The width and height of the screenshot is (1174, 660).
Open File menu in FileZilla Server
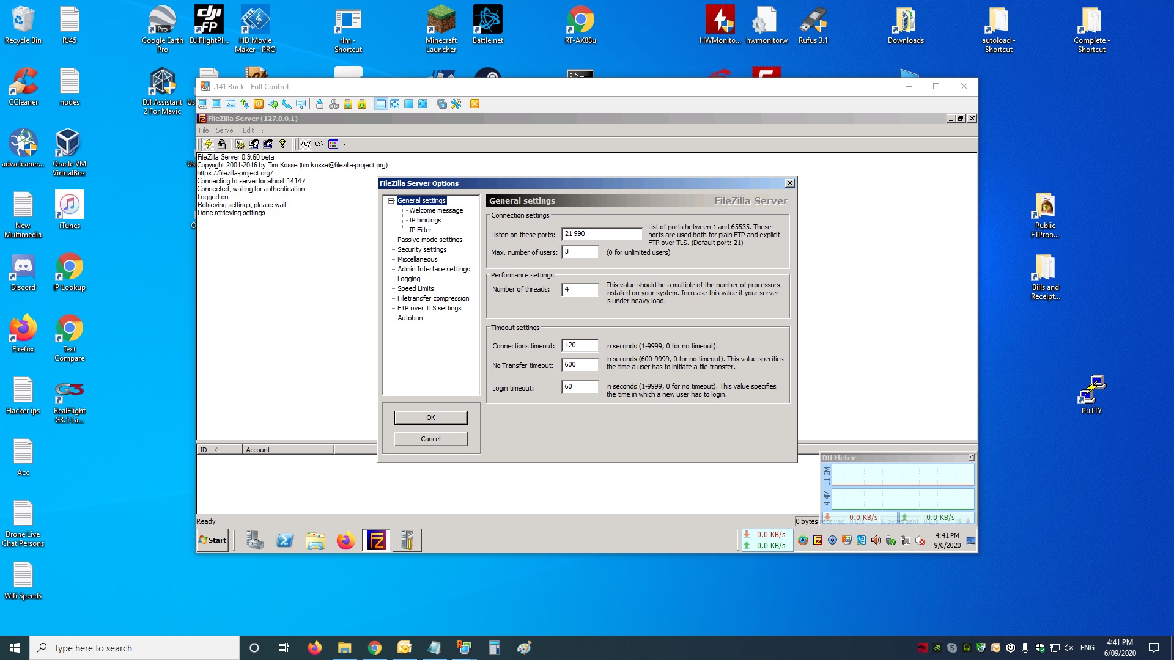click(x=204, y=130)
